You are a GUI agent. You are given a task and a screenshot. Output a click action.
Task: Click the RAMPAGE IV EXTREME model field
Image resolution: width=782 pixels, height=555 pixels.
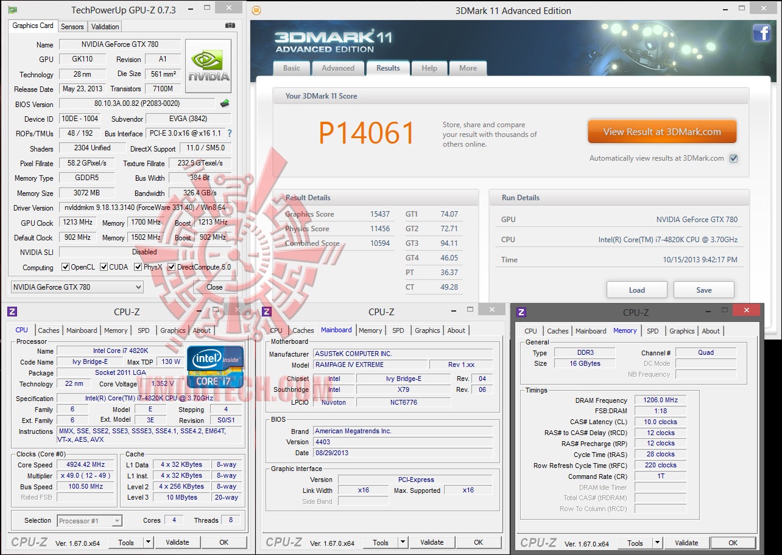[x=370, y=365]
